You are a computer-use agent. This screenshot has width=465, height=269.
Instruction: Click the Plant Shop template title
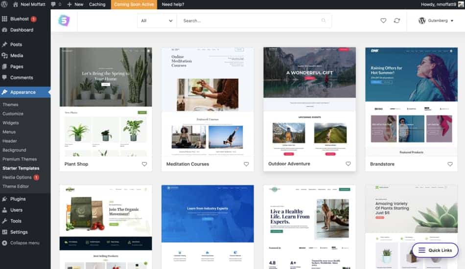point(76,164)
